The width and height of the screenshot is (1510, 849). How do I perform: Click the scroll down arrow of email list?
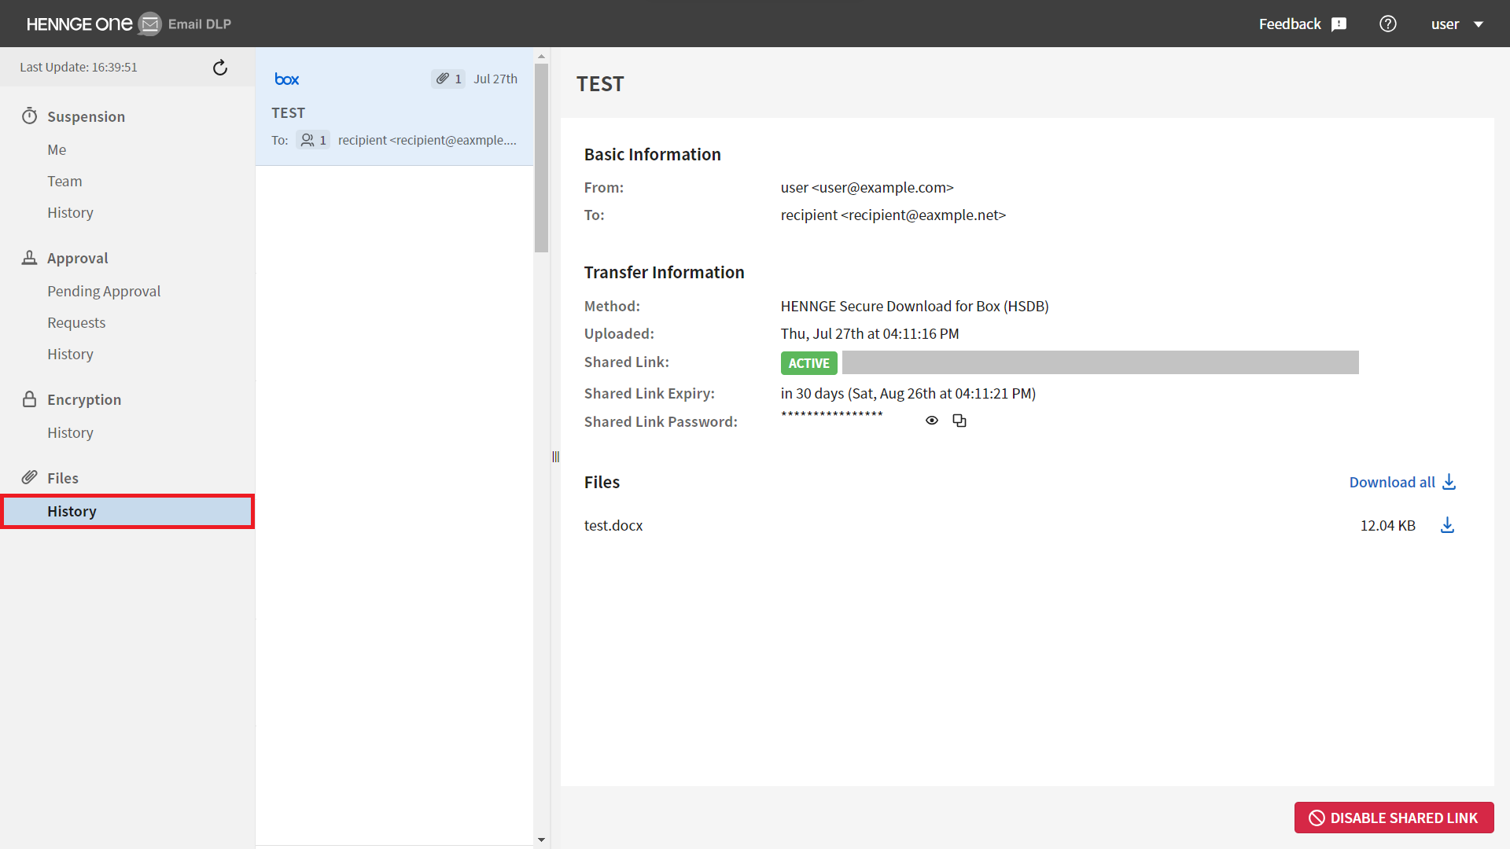[x=541, y=840]
